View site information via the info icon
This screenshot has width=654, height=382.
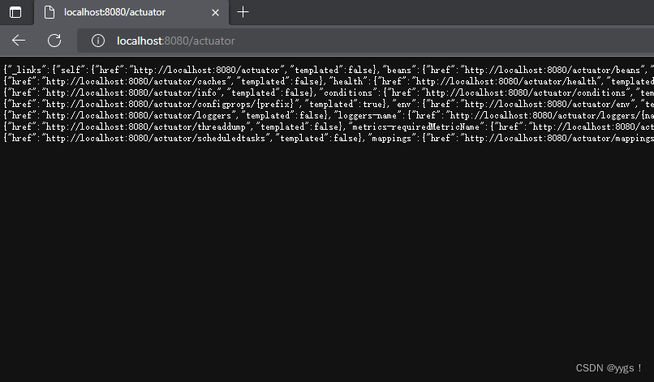tap(98, 41)
